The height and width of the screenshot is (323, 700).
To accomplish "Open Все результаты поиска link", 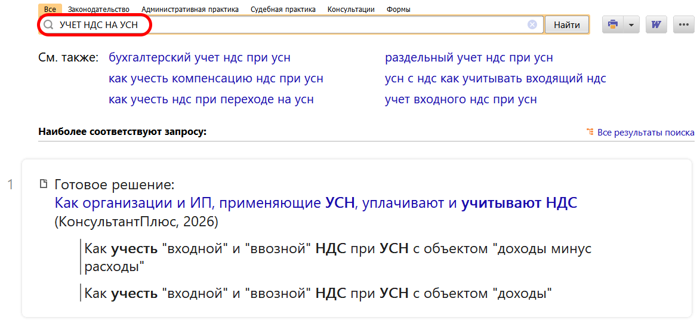I will pos(646,133).
